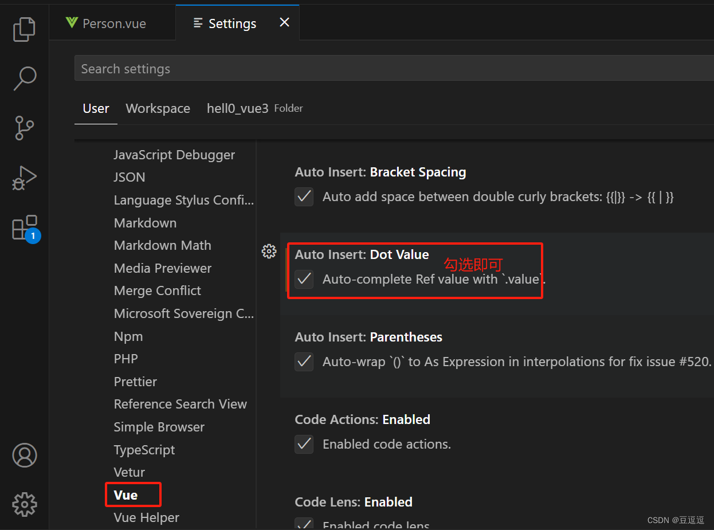Select Markdown Math in settings tree
The image size is (714, 530).
(162, 245)
